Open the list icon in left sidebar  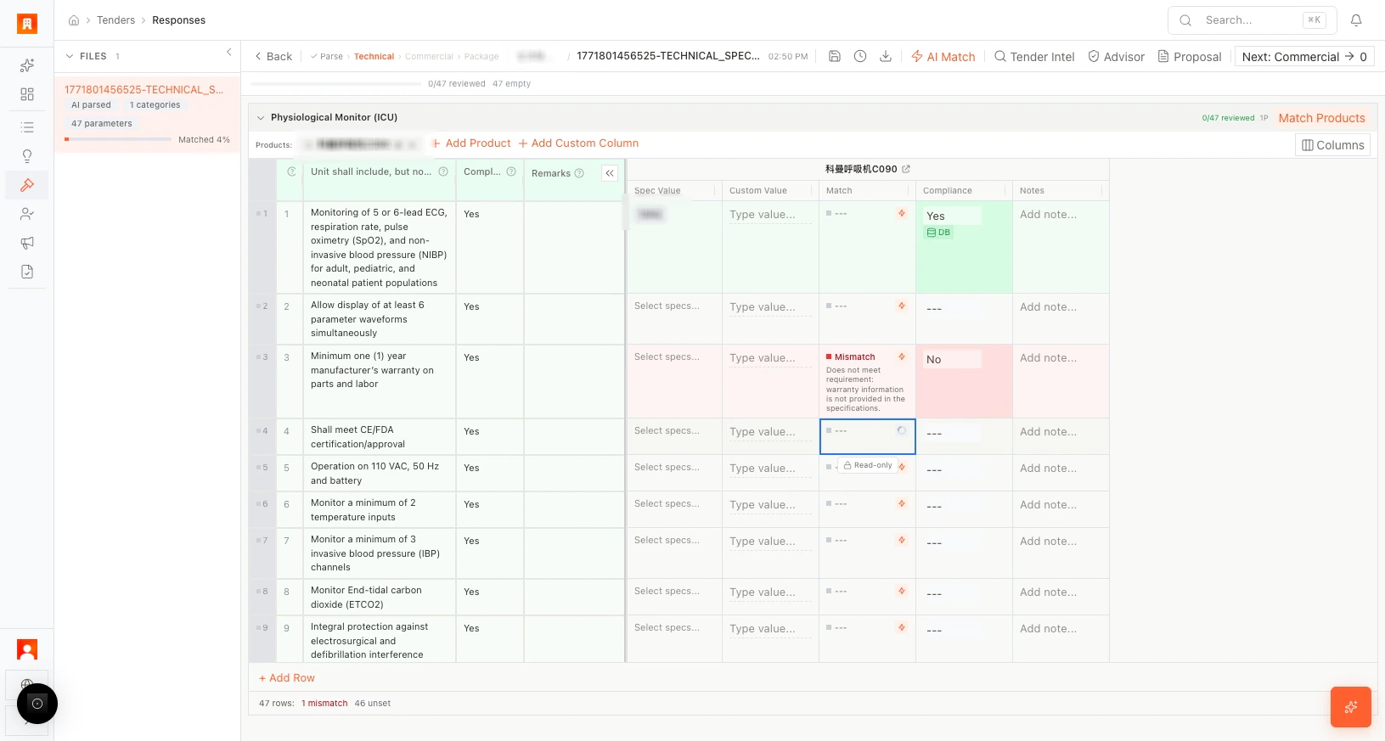(x=27, y=127)
